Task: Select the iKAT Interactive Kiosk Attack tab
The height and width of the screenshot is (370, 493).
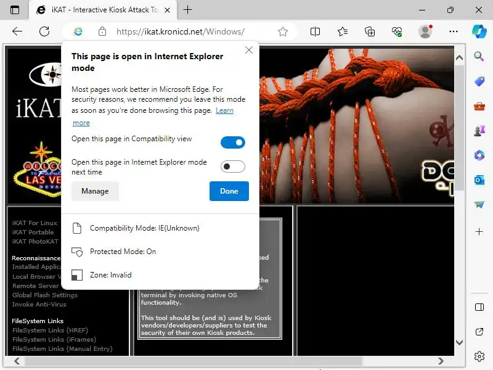Action: pyautogui.click(x=102, y=10)
